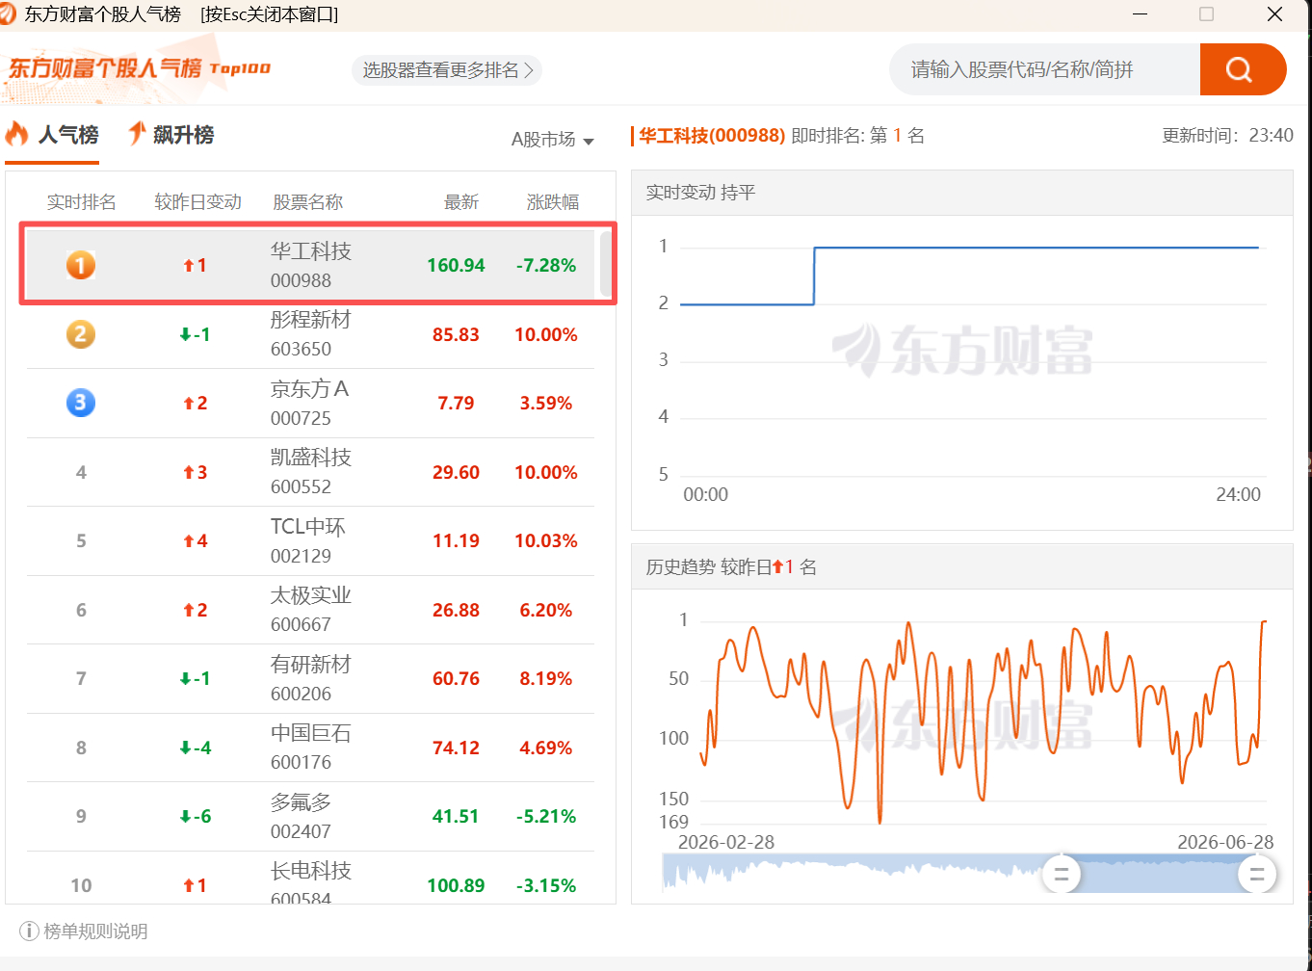1312x971 pixels.
Task: Click the 10.03% change value for TCL中环
Action: (546, 540)
